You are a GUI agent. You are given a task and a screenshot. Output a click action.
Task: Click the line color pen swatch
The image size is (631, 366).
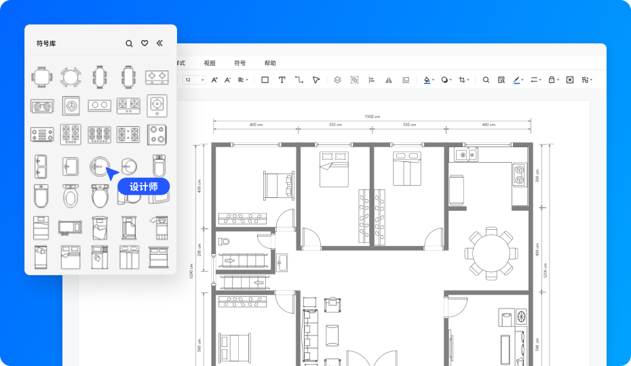pyautogui.click(x=518, y=80)
